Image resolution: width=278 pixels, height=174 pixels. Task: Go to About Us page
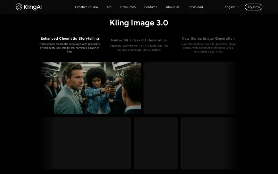[x=173, y=7]
